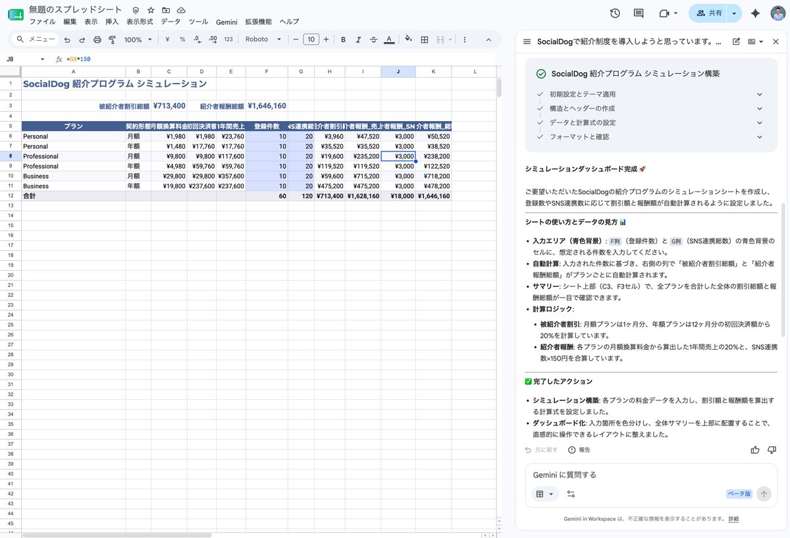Click the redo arrow in the toolbar

(x=82, y=40)
